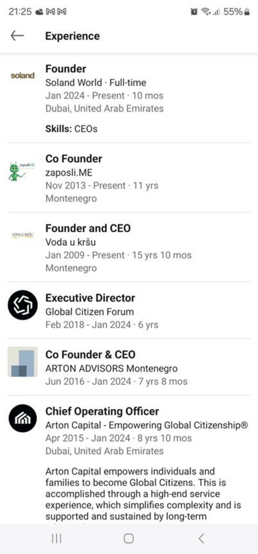258x554 pixels.
Task: Open the ARTON ADVISORS placeholder logo
Action: pyautogui.click(x=23, y=362)
